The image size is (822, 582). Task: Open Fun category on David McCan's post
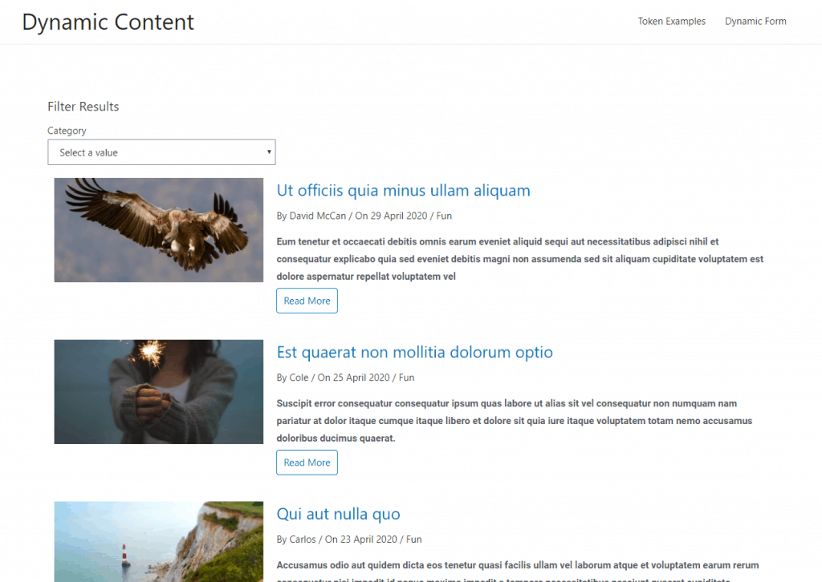coord(444,216)
